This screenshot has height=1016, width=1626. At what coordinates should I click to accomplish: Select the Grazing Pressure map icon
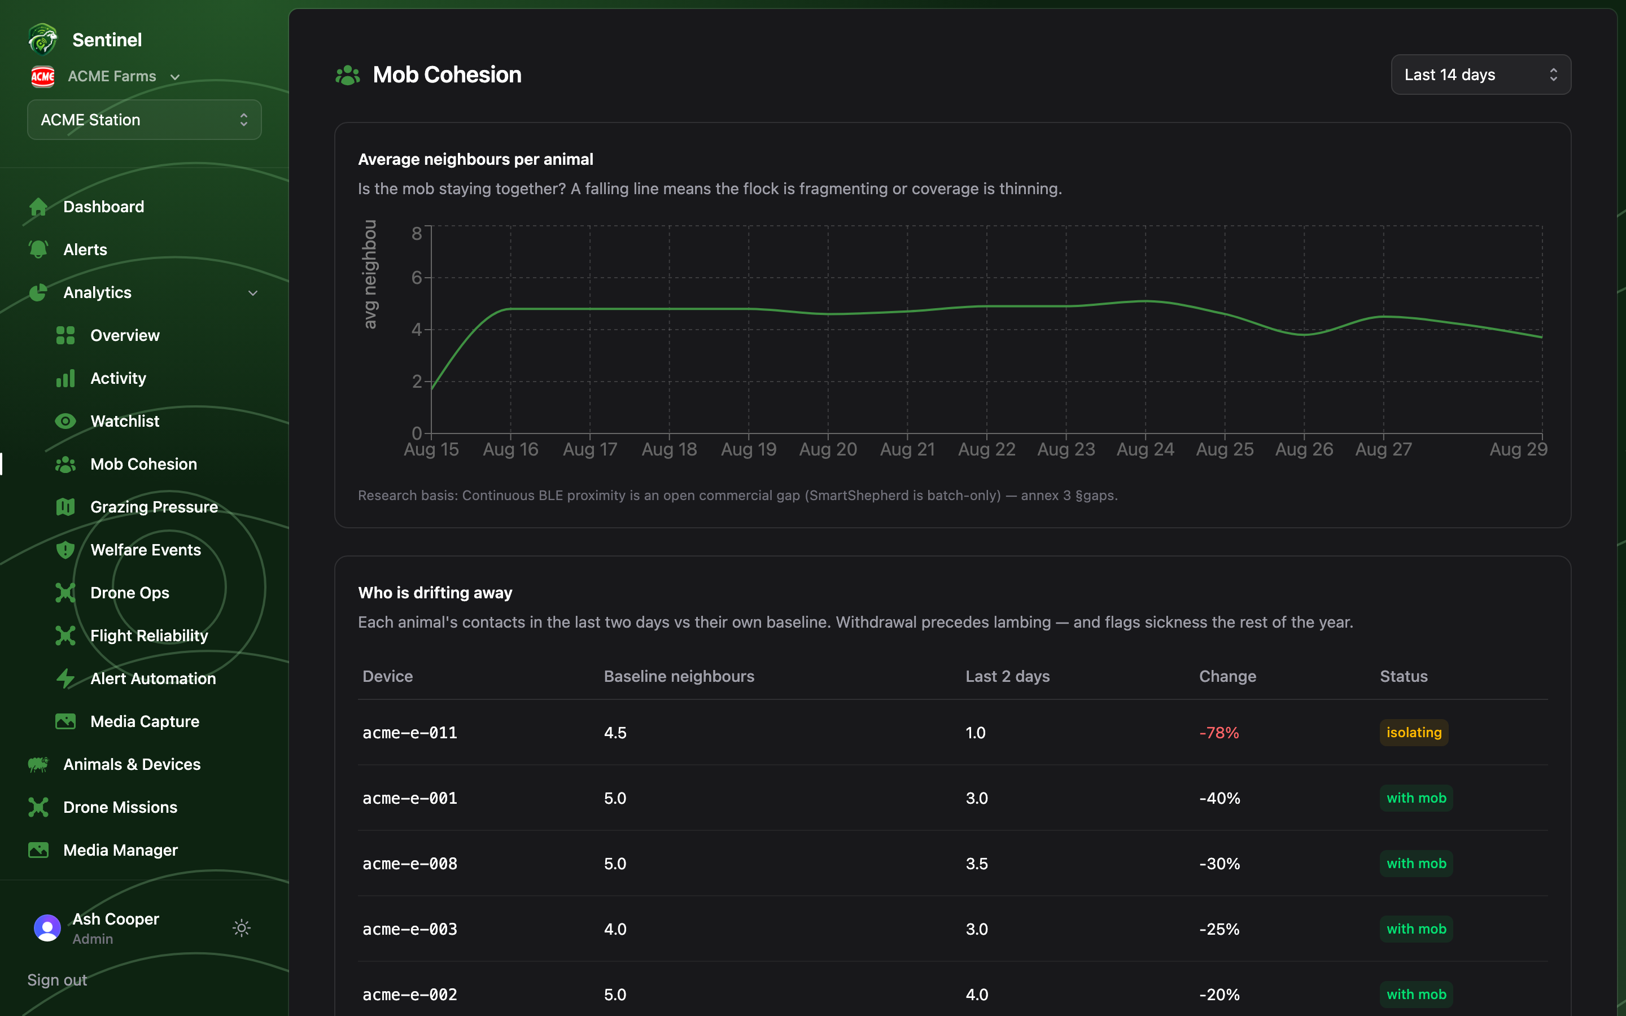[65, 507]
